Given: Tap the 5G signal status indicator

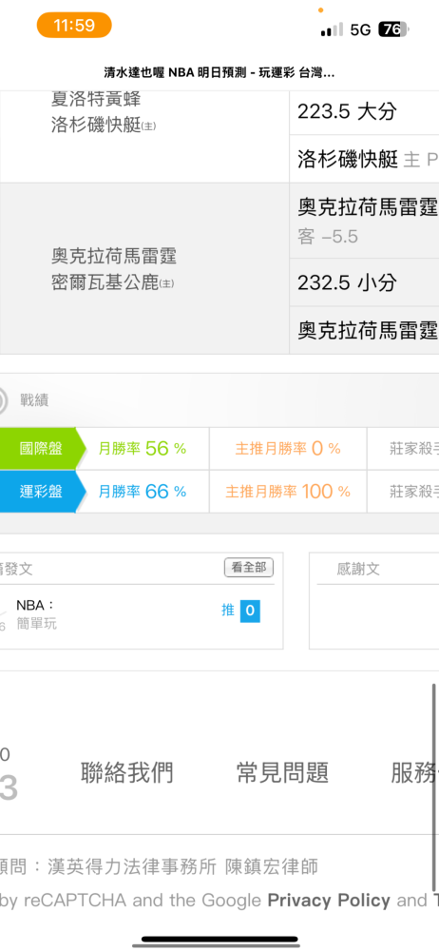Looking at the screenshot, I should (x=360, y=29).
